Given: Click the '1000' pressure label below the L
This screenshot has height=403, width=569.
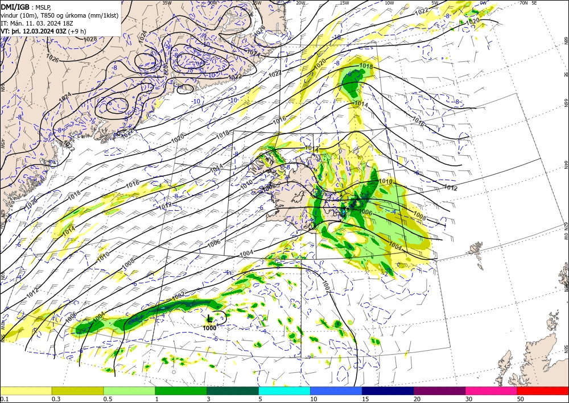Looking at the screenshot, I should [209, 328].
